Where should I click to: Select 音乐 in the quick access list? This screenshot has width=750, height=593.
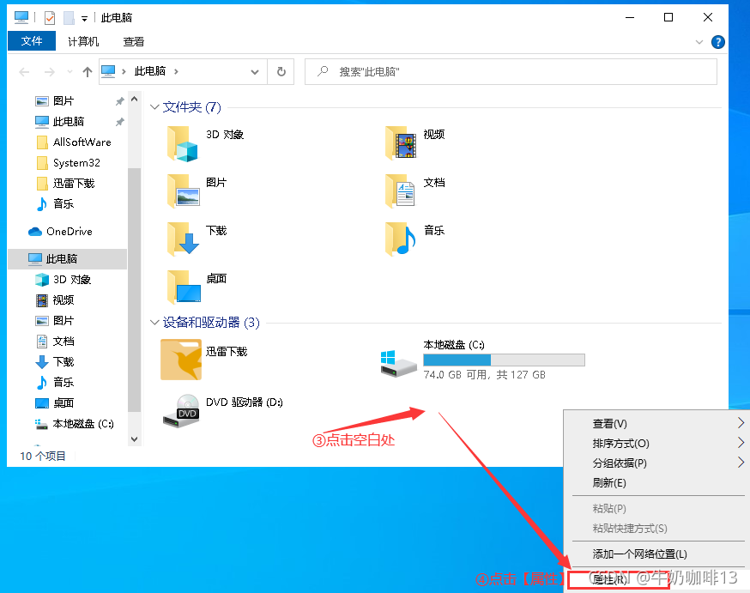[64, 203]
